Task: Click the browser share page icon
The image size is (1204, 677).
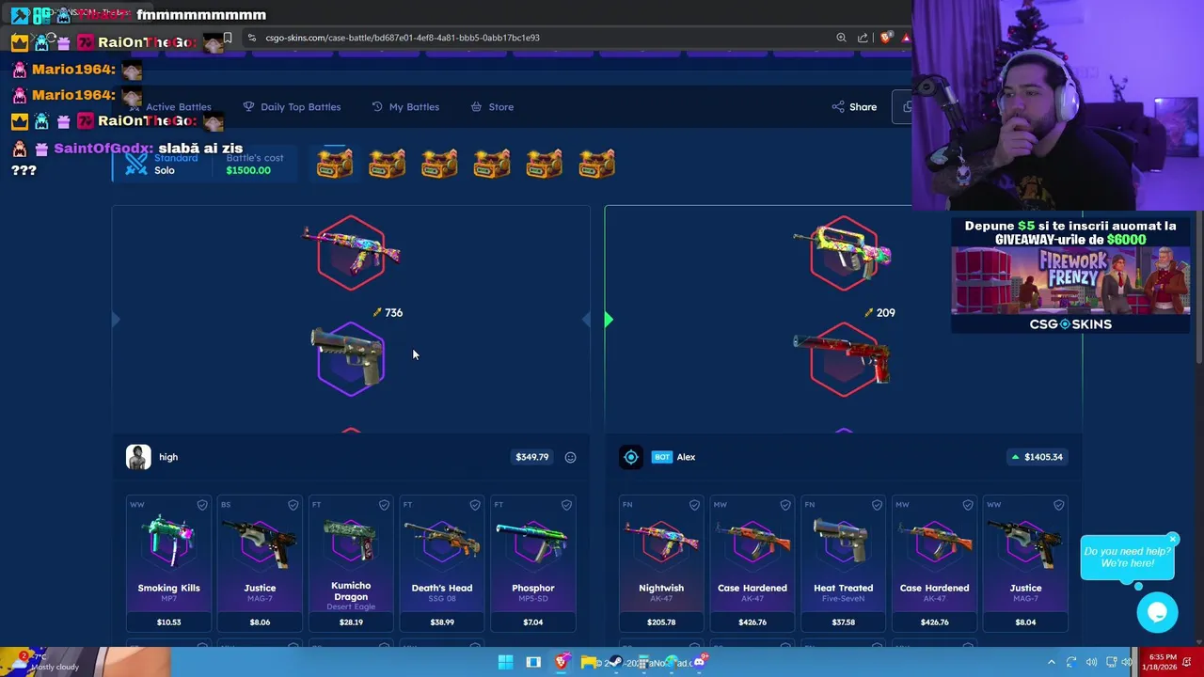Action: tap(863, 38)
